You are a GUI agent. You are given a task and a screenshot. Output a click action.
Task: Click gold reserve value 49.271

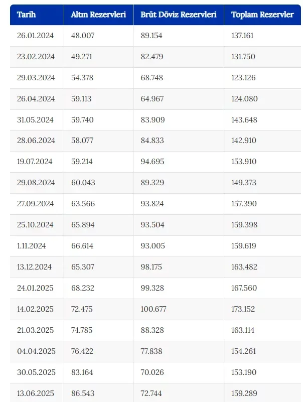click(83, 57)
